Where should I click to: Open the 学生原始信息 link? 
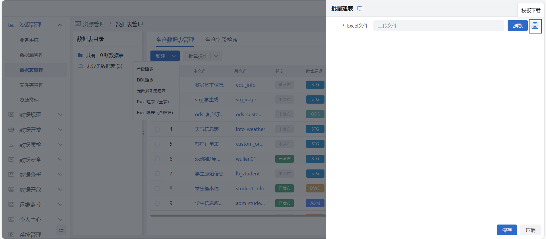click(x=209, y=174)
